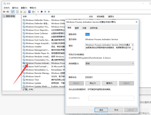
Task: Click the gear icon beside Windows Event Collector
Action: click(x=24, y=33)
